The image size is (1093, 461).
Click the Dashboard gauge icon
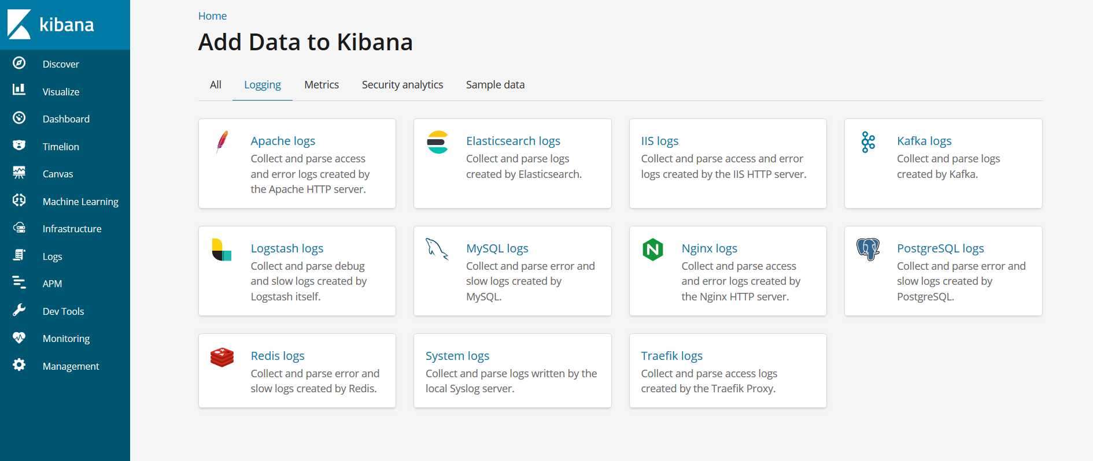point(19,118)
